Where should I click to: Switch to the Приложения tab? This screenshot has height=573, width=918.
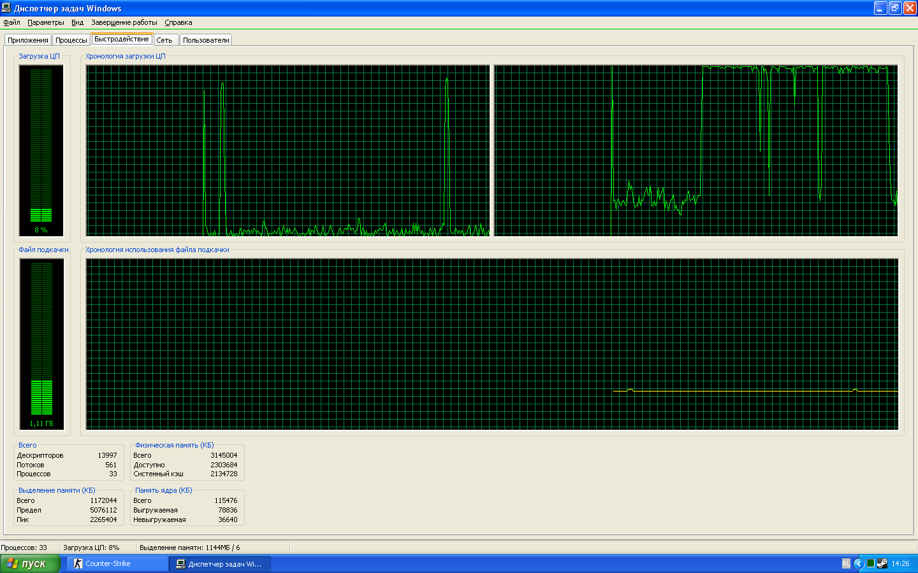(28, 39)
